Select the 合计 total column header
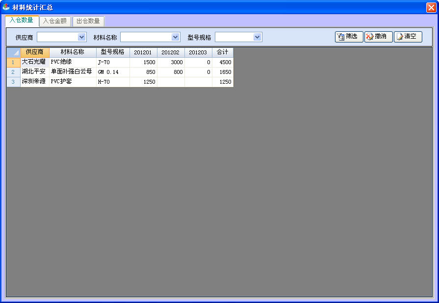This screenshot has width=439, height=303. coord(223,52)
